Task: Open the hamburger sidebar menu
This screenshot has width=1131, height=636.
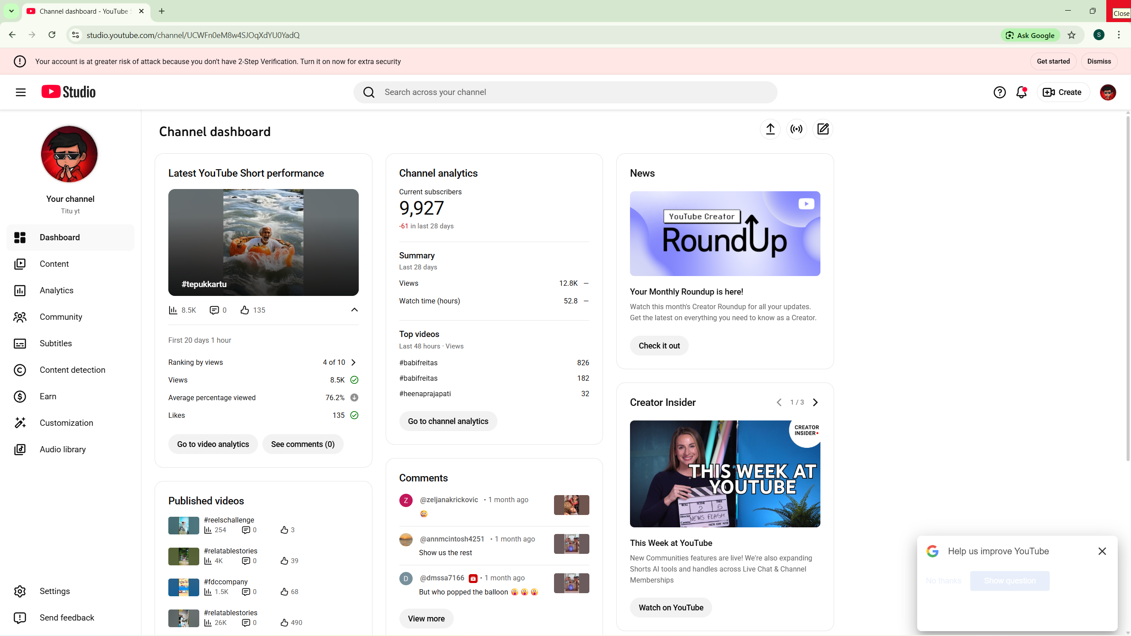Action: 21,92
